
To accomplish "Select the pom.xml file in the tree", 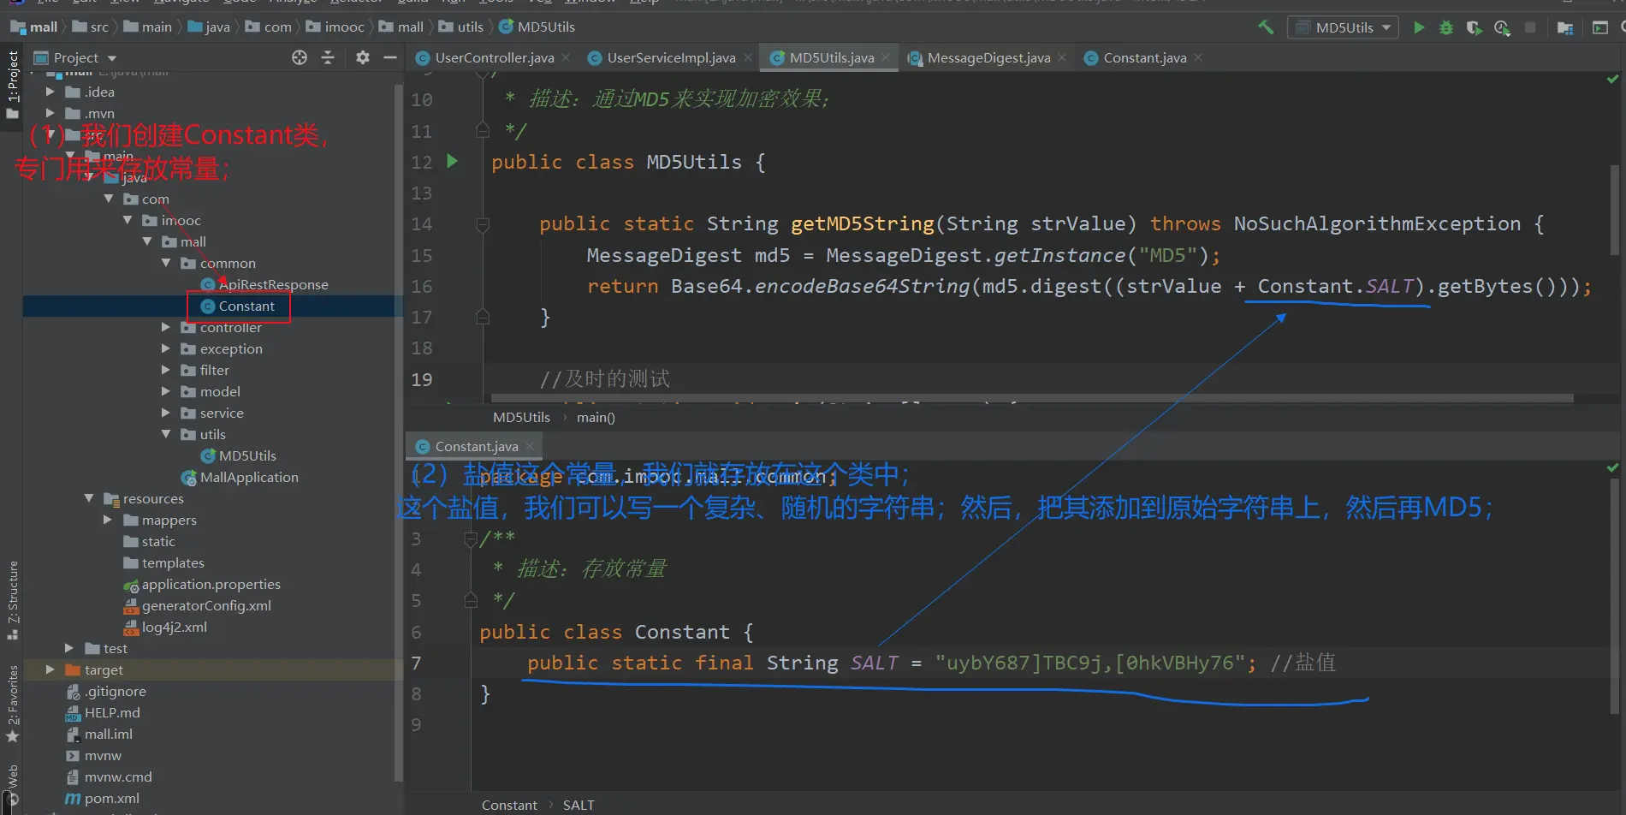I will tap(111, 798).
